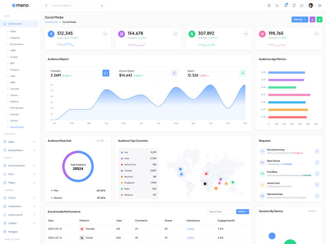Click the purple download button
326x244 pixels.
[313, 20]
